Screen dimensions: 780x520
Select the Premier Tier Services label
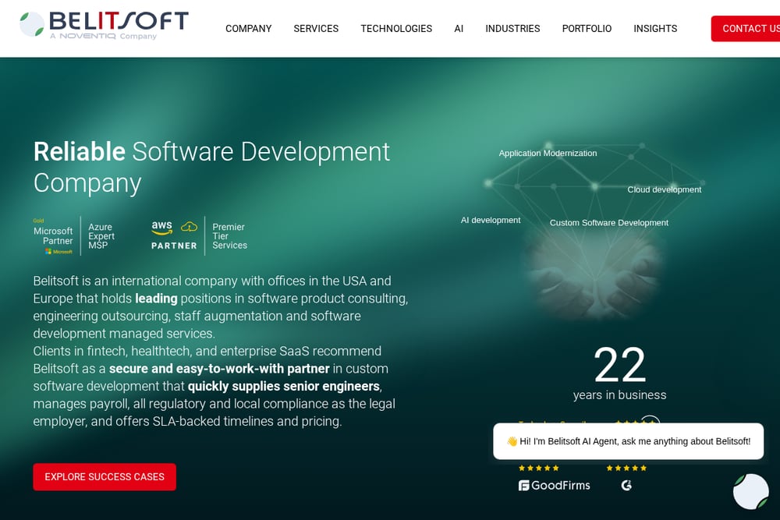(x=229, y=236)
